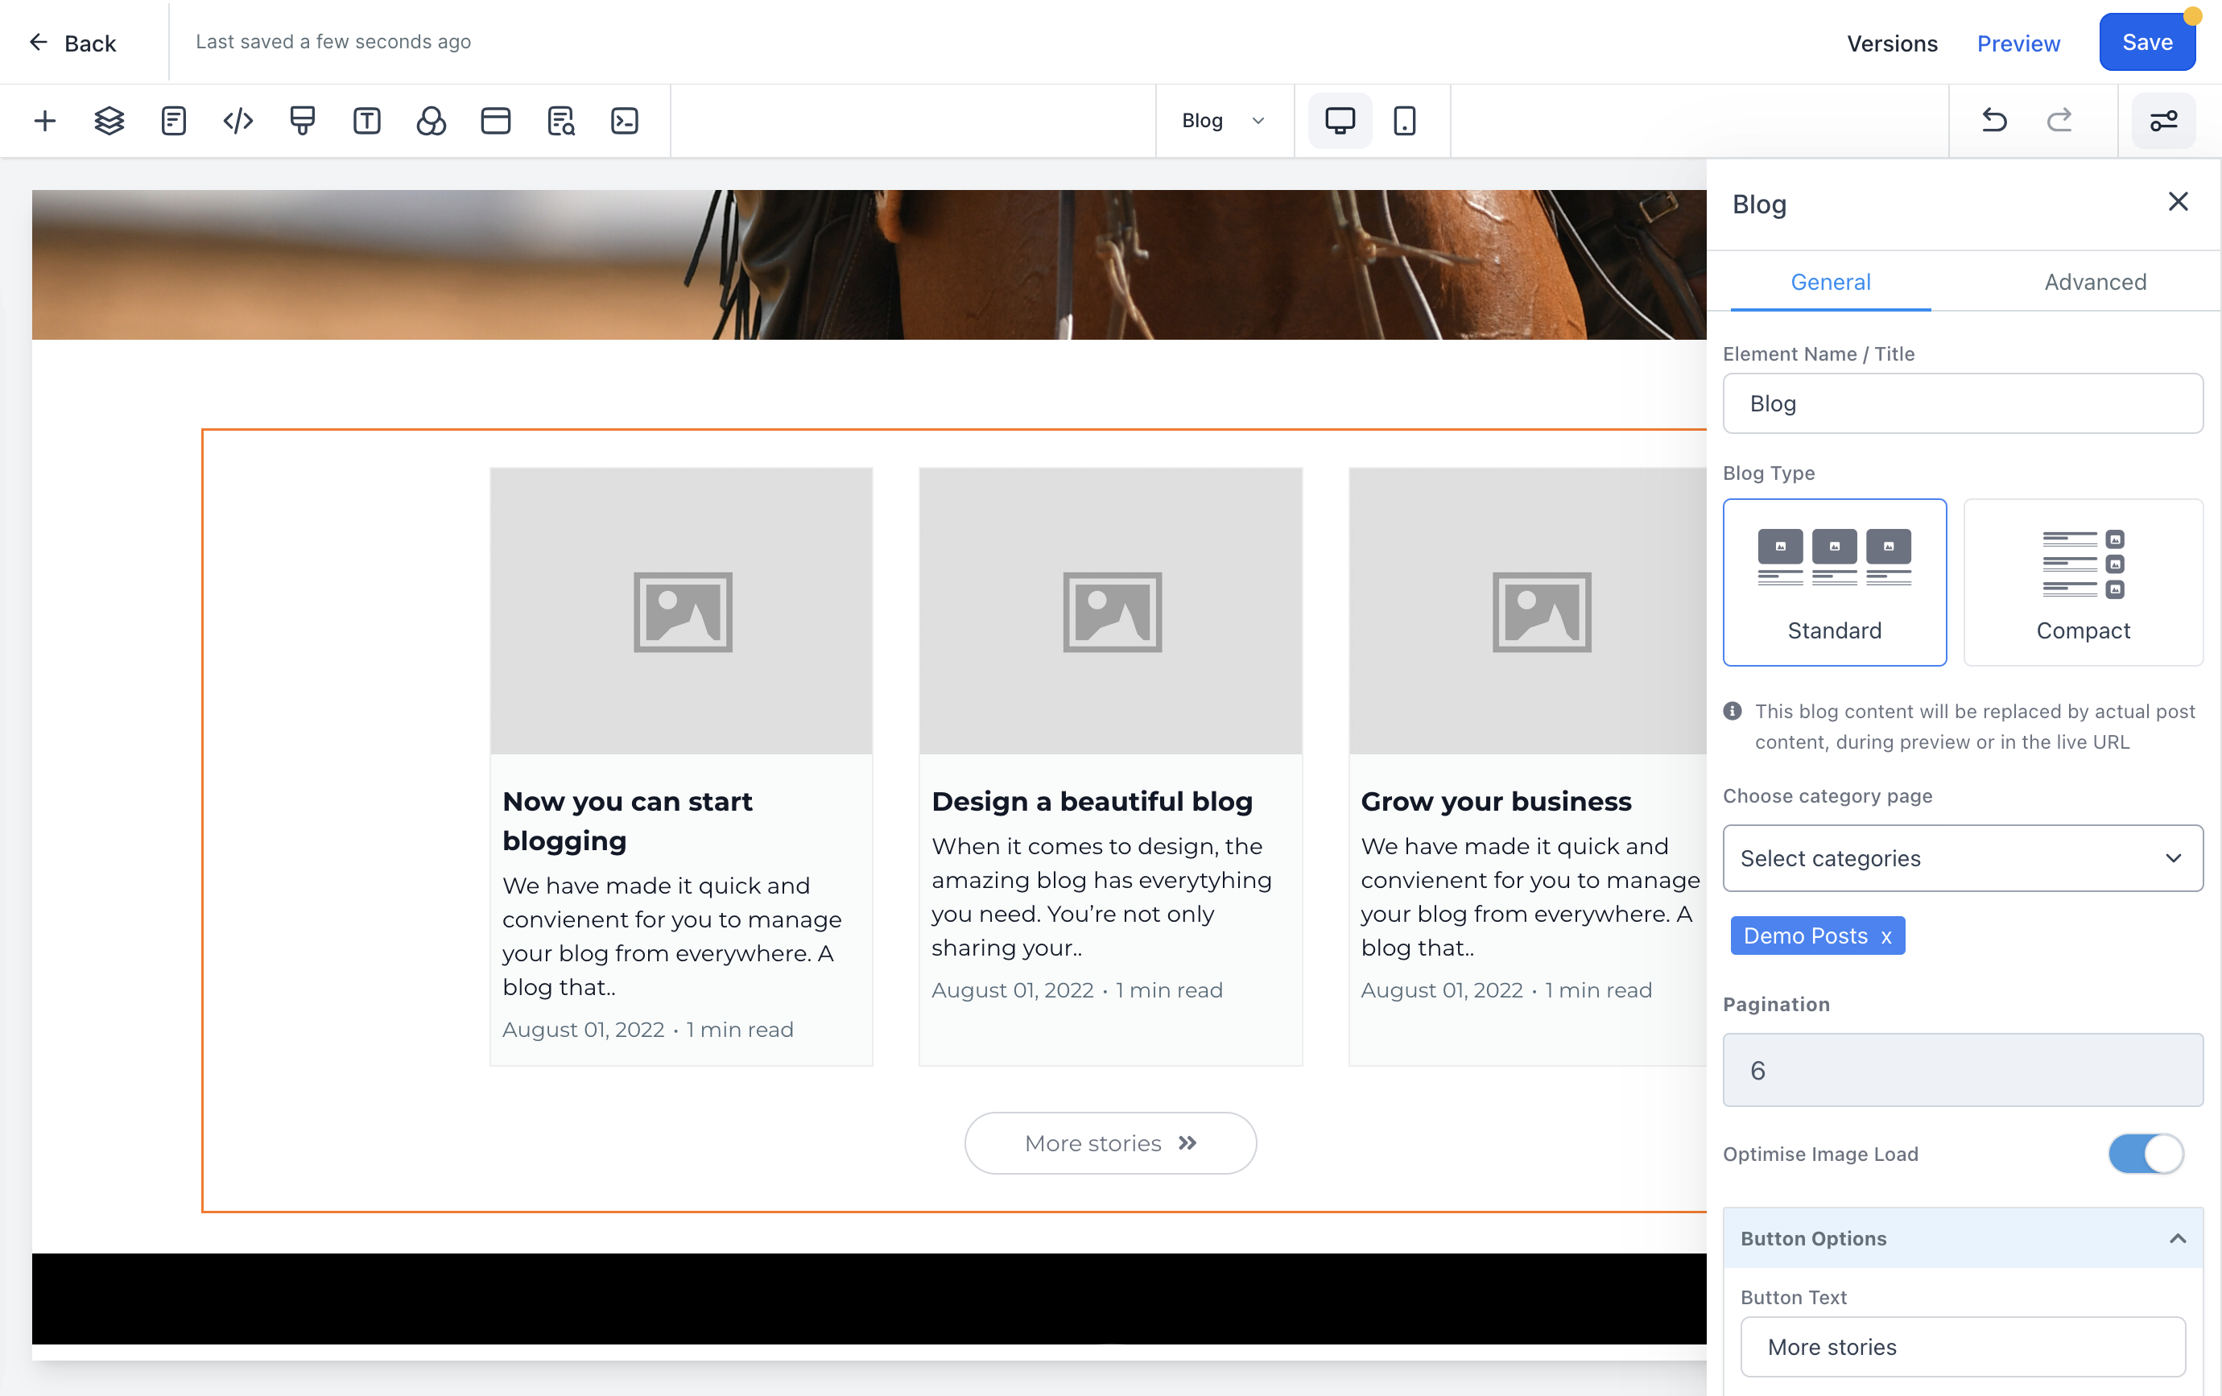Click the Element Name / Title input field

(1963, 403)
